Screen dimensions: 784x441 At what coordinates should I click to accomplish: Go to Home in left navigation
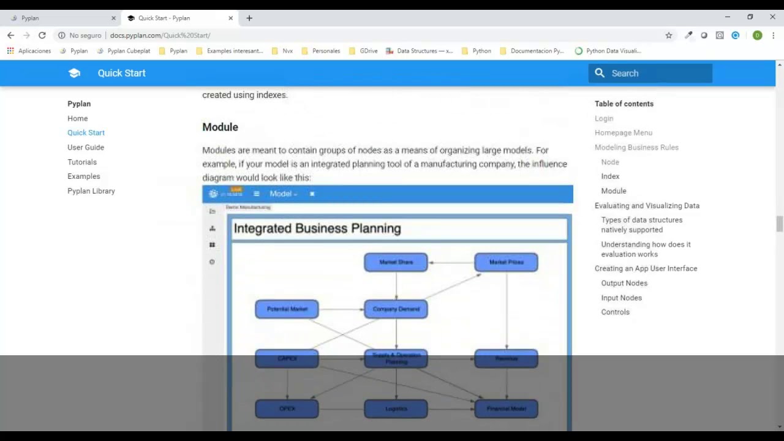(x=78, y=118)
